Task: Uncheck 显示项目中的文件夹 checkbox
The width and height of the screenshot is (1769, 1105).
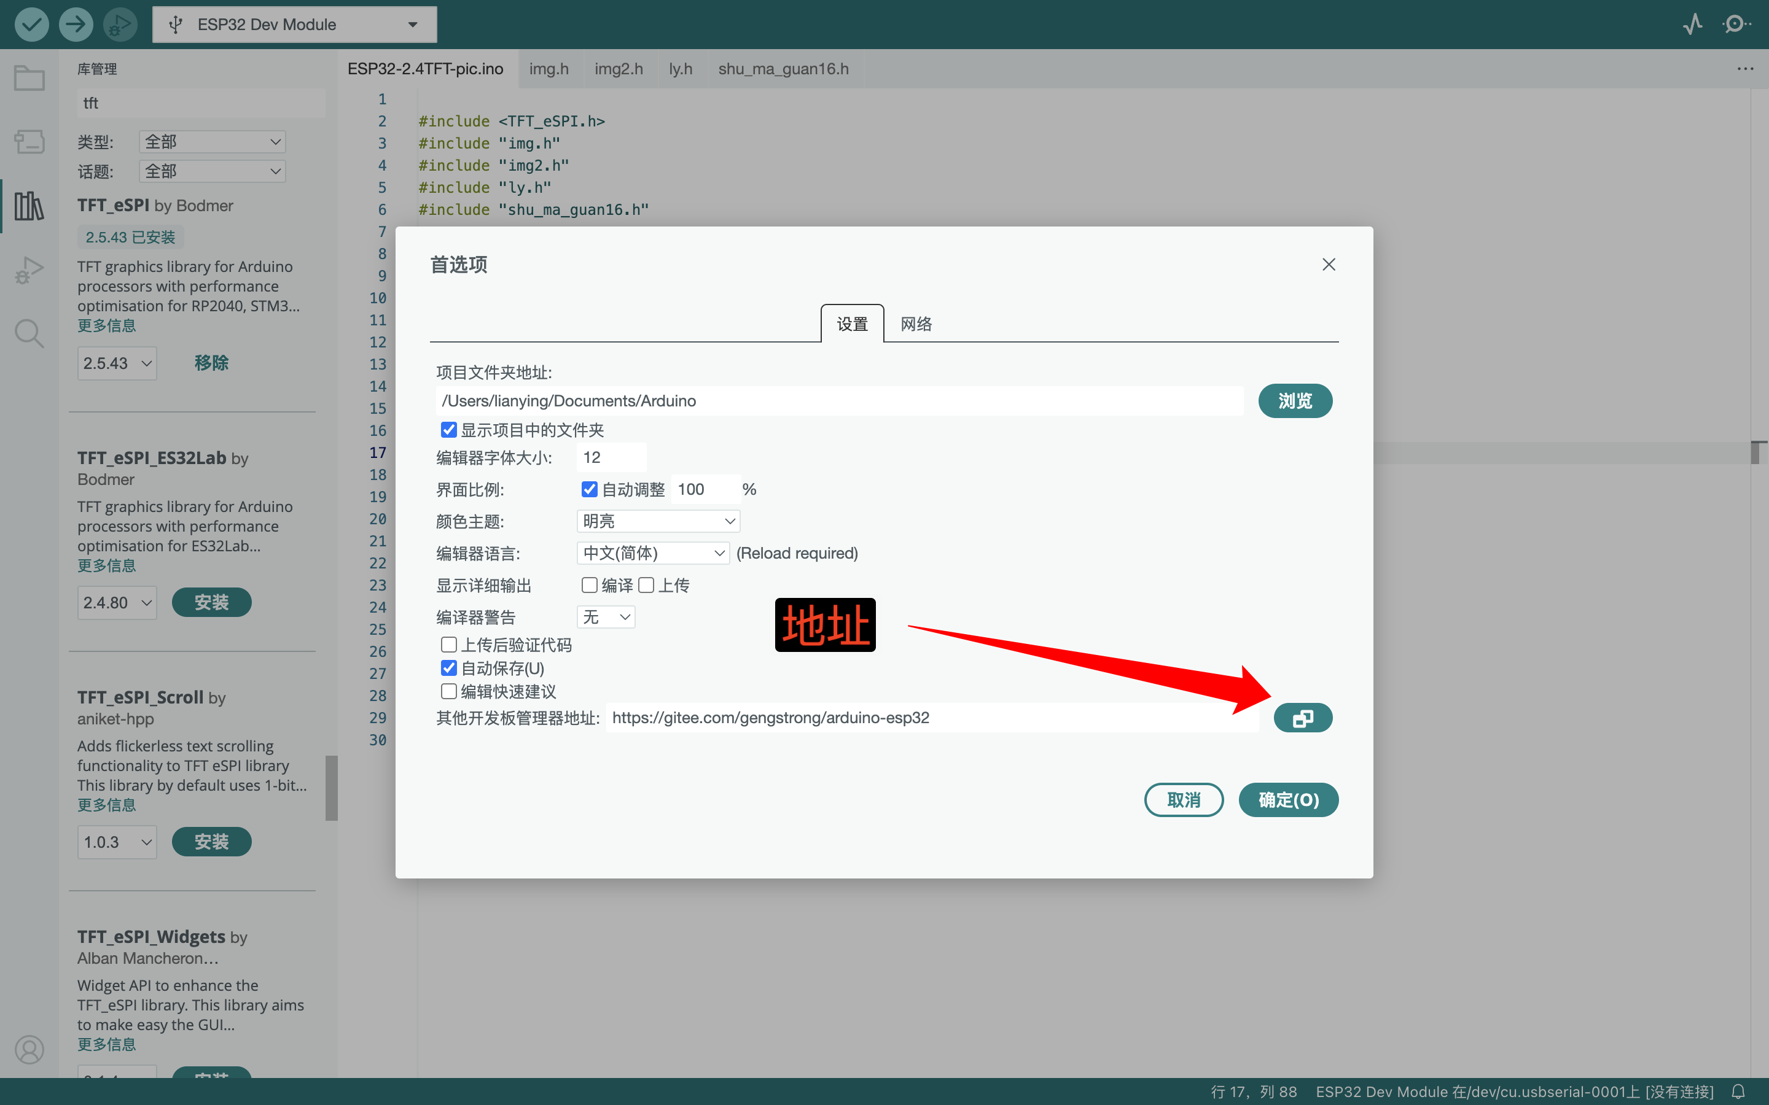Action: point(449,430)
